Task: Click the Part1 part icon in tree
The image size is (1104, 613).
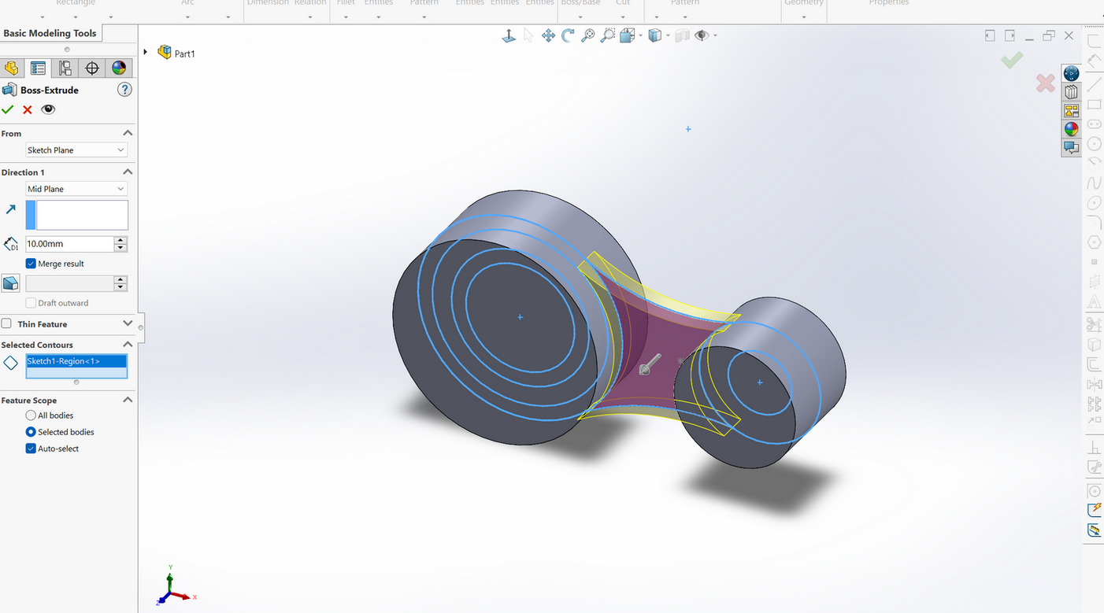Action: click(x=165, y=53)
